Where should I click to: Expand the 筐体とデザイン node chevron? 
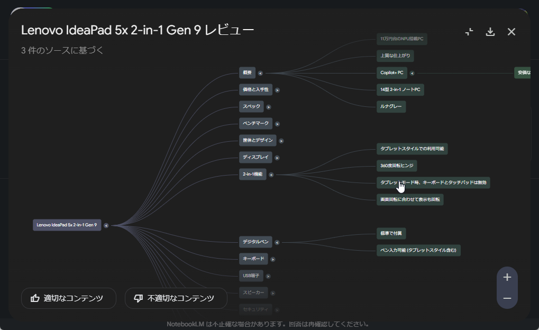tap(281, 141)
